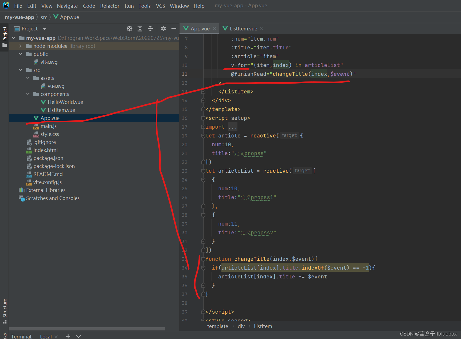Viewport: 461px width, 339px height.
Task: Select App.vue in the project tree
Action: click(50, 118)
